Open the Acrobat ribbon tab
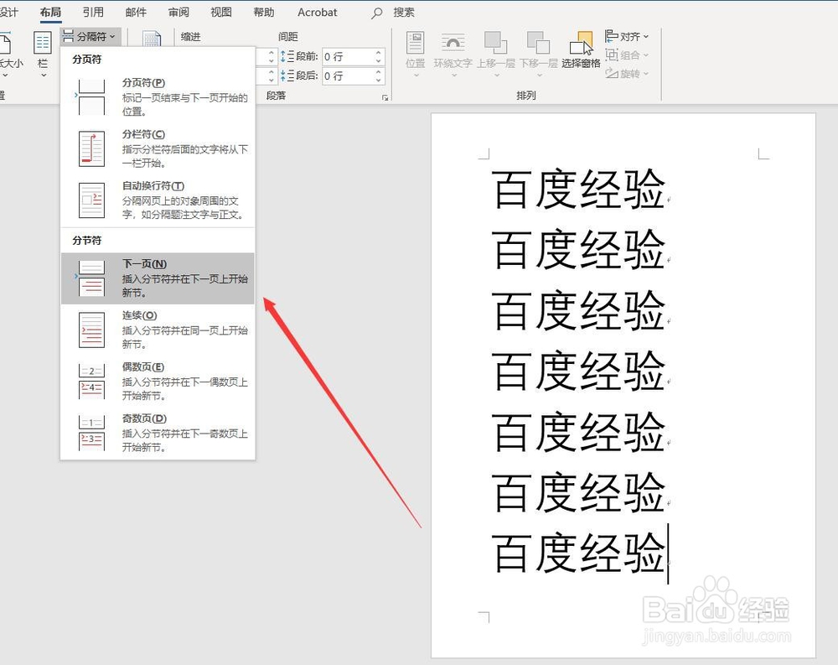This screenshot has width=838, height=665. tap(318, 12)
